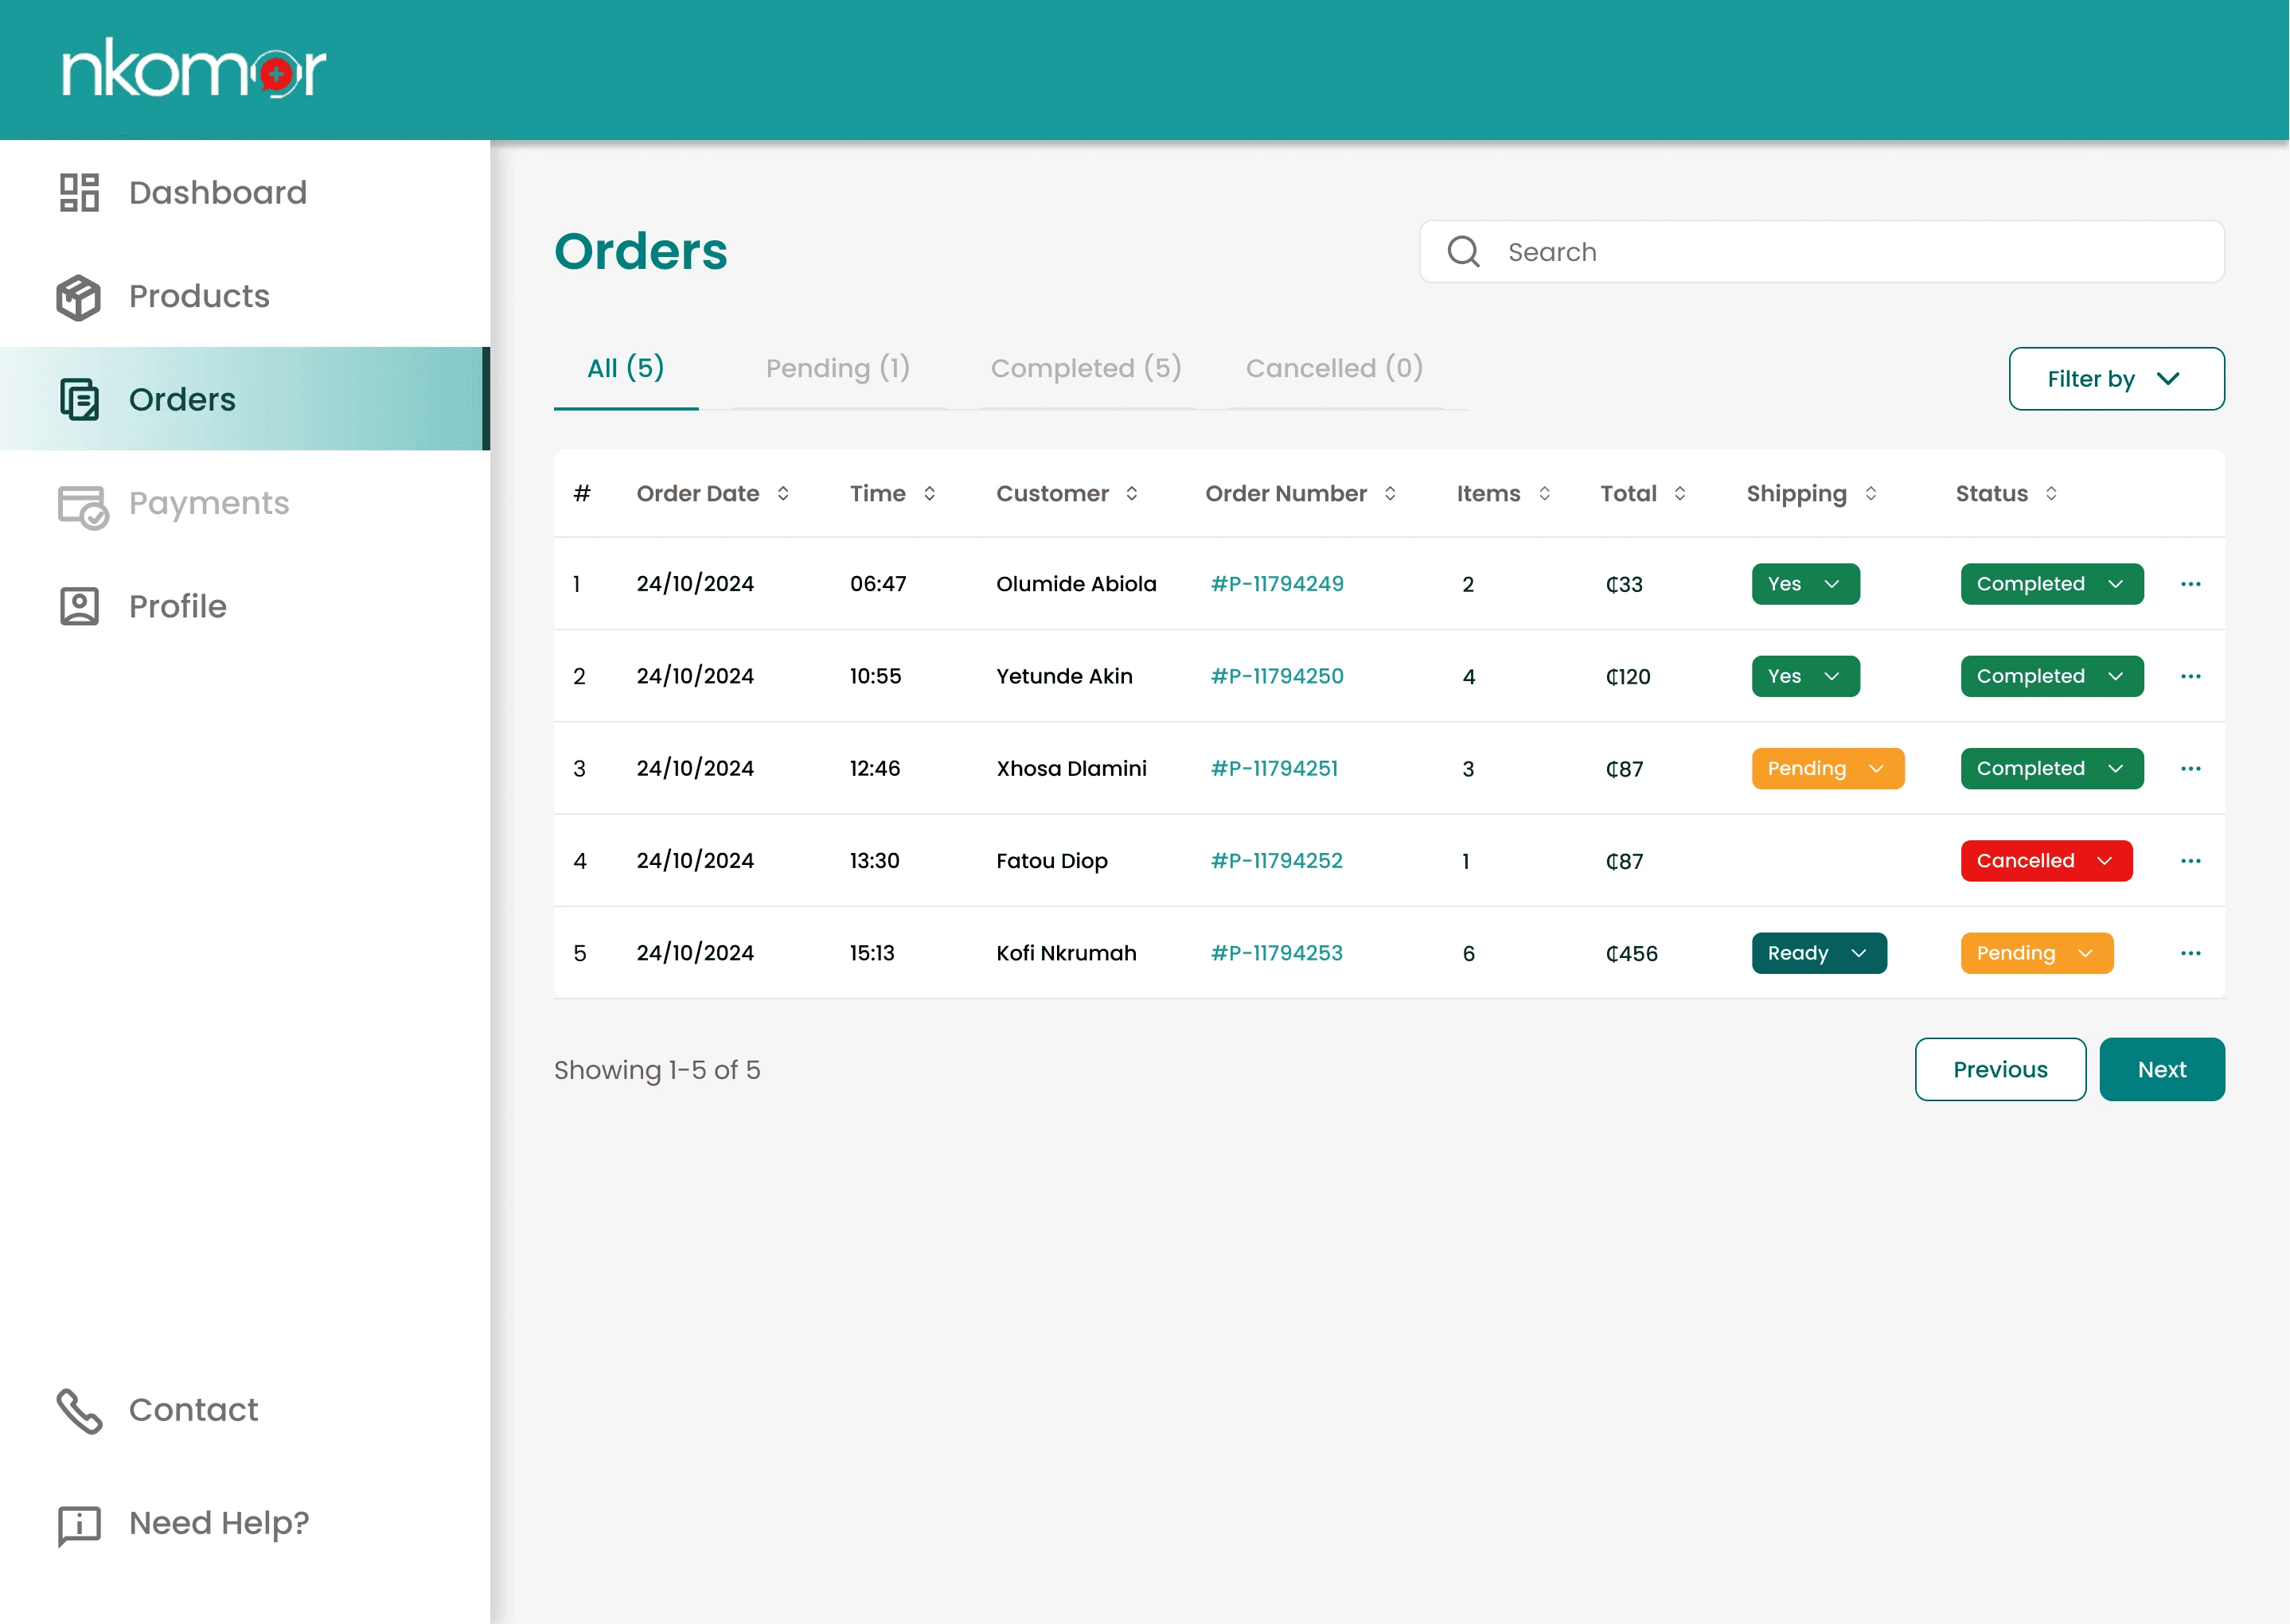Sort by Order Date arrows
2290x1624 pixels.
click(x=783, y=493)
